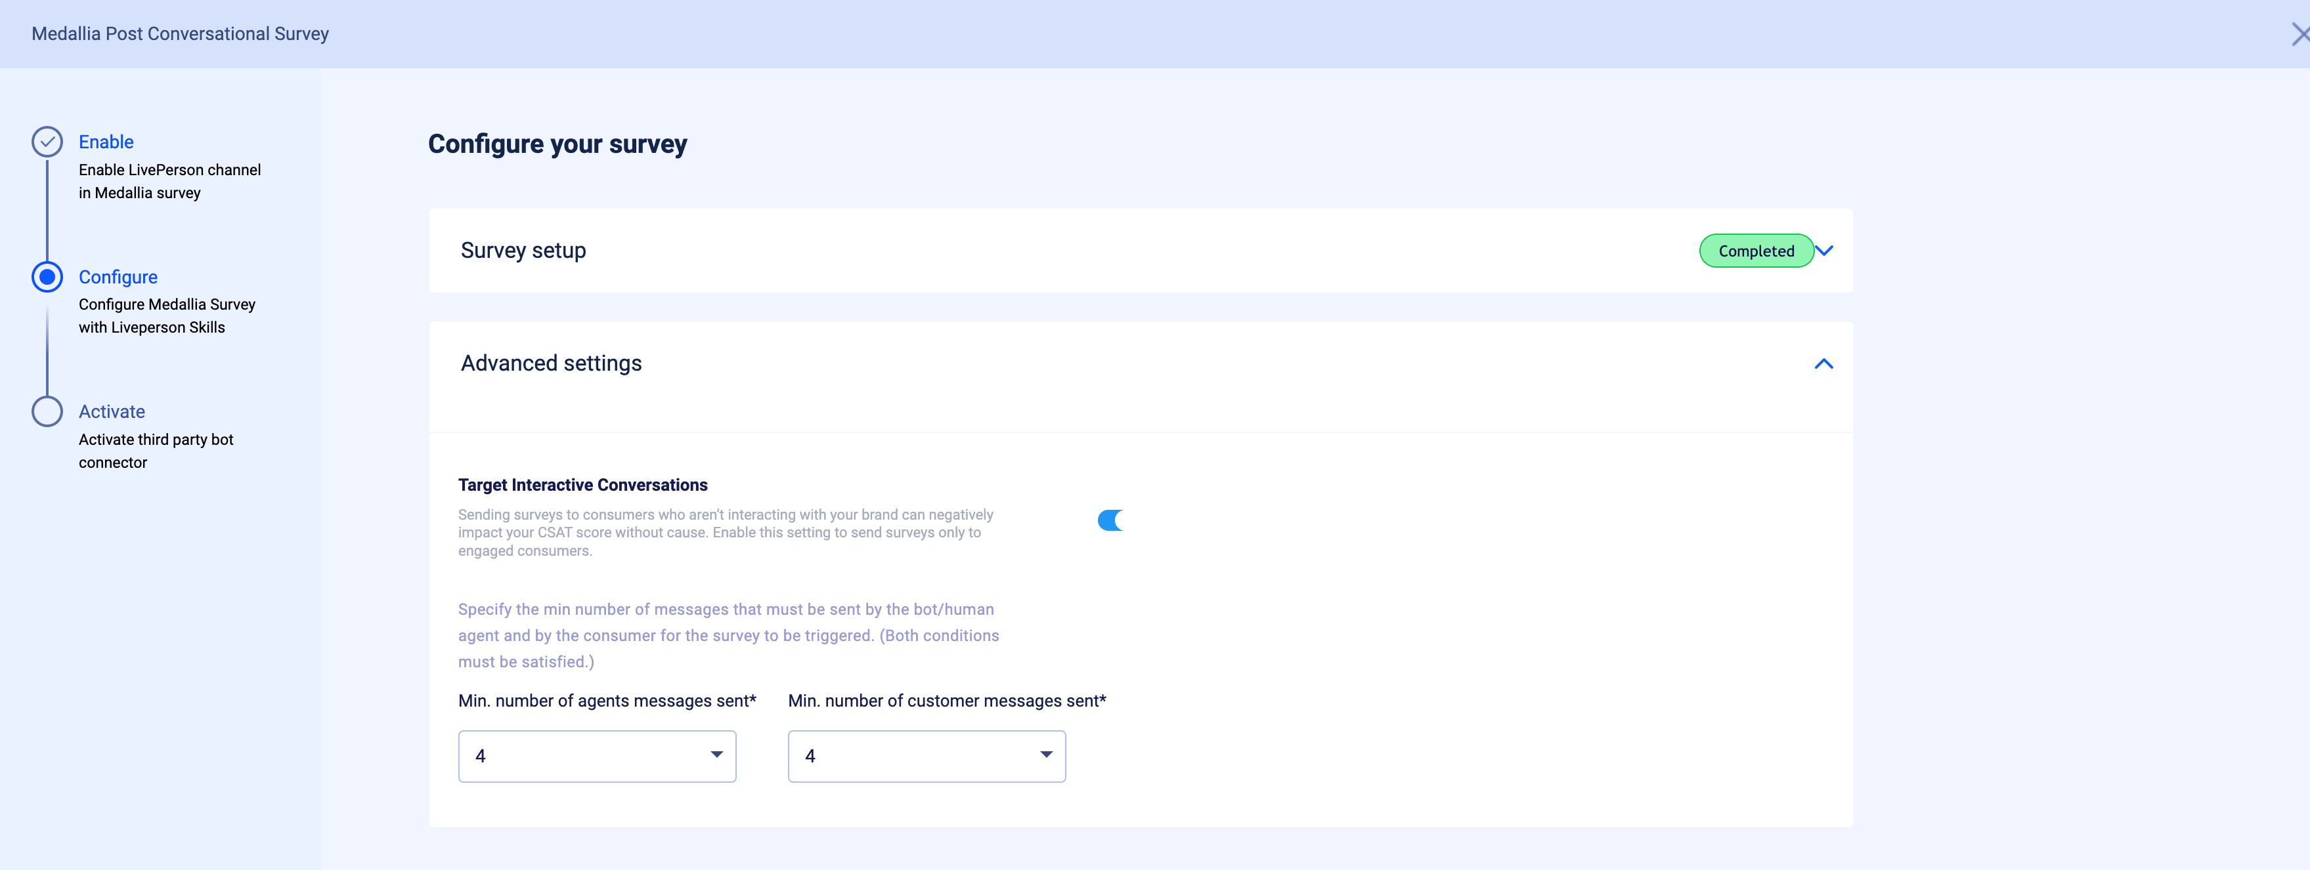This screenshot has height=870, width=2310.
Task: Click Configure Medallia Survey description text
Action: (167, 316)
